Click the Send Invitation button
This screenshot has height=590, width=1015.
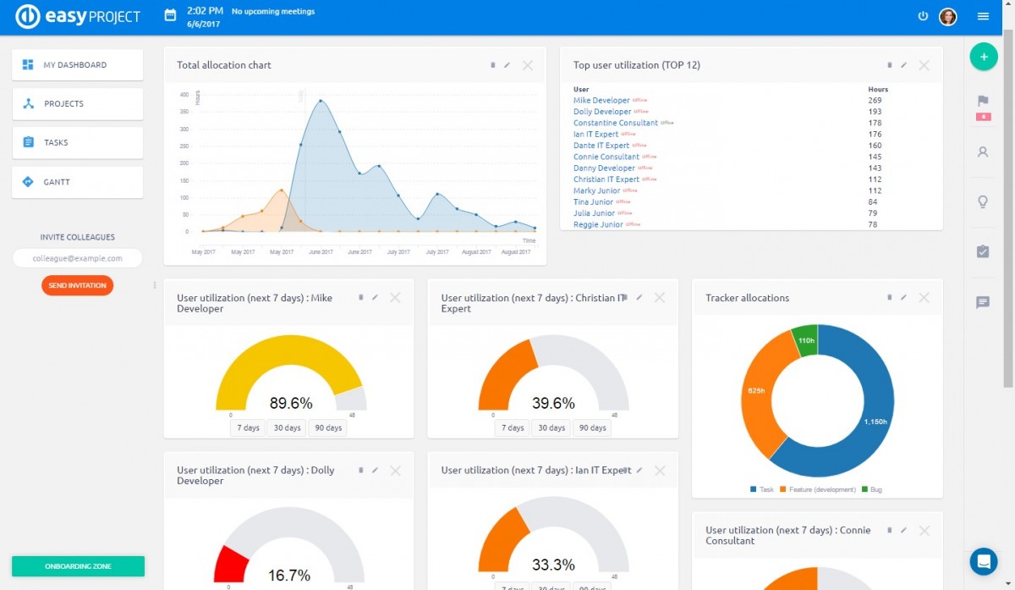[78, 285]
